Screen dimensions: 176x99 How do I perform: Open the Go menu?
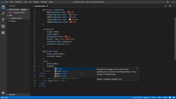(30, 2)
